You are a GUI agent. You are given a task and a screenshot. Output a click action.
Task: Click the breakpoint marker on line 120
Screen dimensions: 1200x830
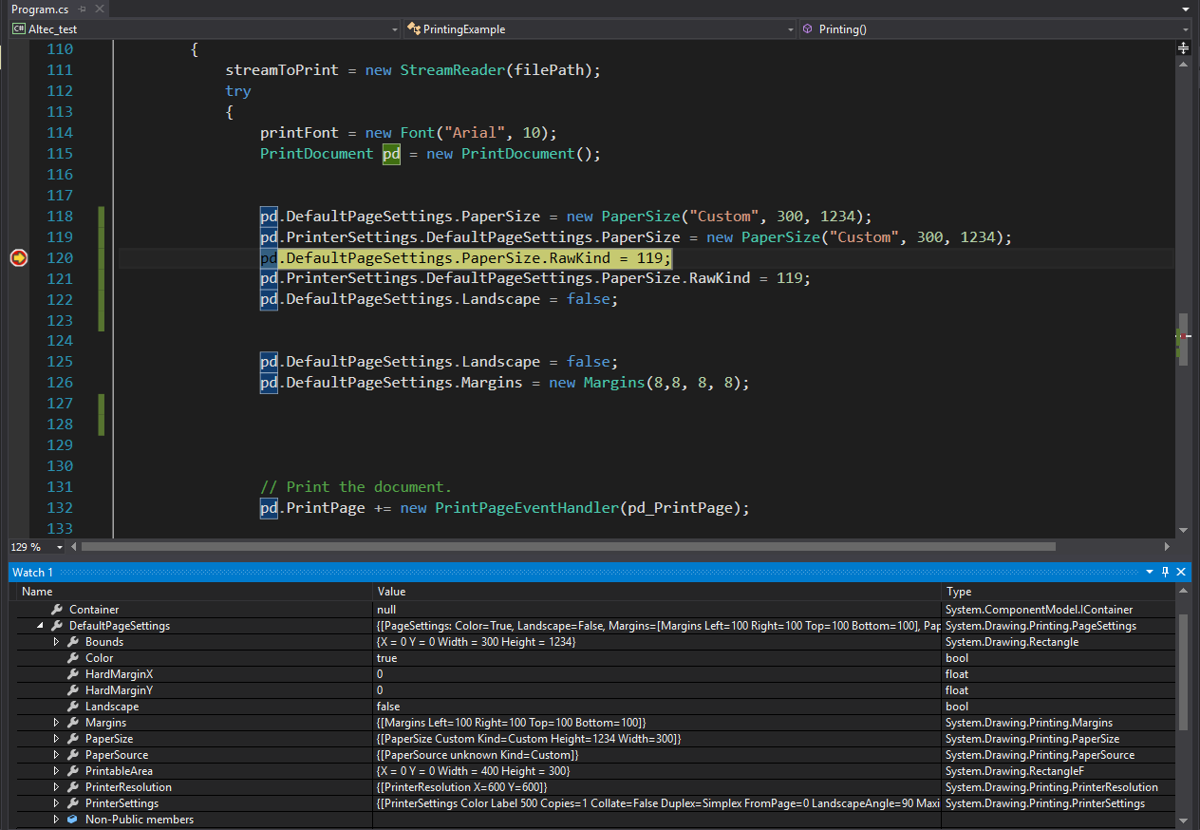[x=18, y=257]
